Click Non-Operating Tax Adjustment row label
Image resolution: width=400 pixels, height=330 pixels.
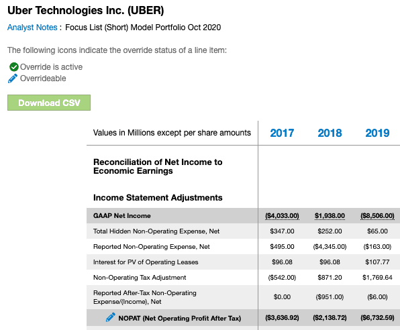pyautogui.click(x=140, y=277)
